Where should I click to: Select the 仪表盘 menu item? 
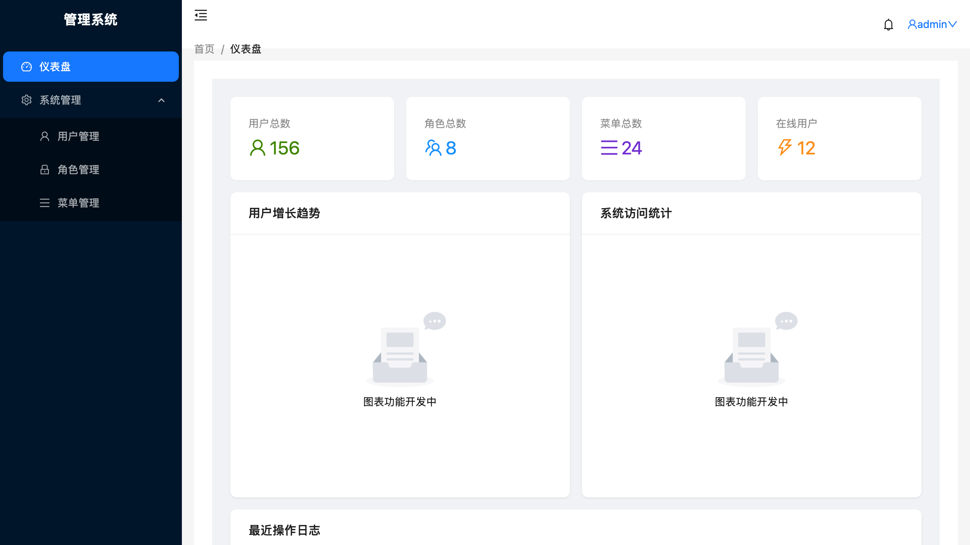(x=91, y=67)
